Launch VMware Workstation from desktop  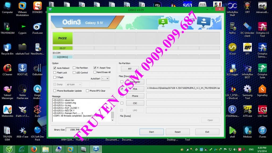click(x=22, y=9)
